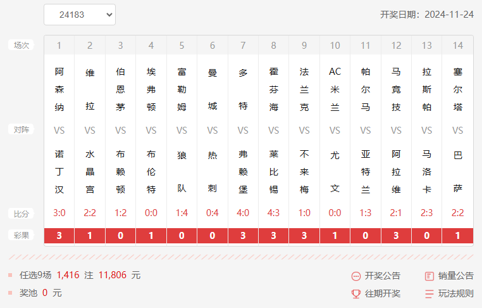Open the 24183 issue number dropdown
Image resolution: width=482 pixels, height=308 pixels.
[80, 15]
